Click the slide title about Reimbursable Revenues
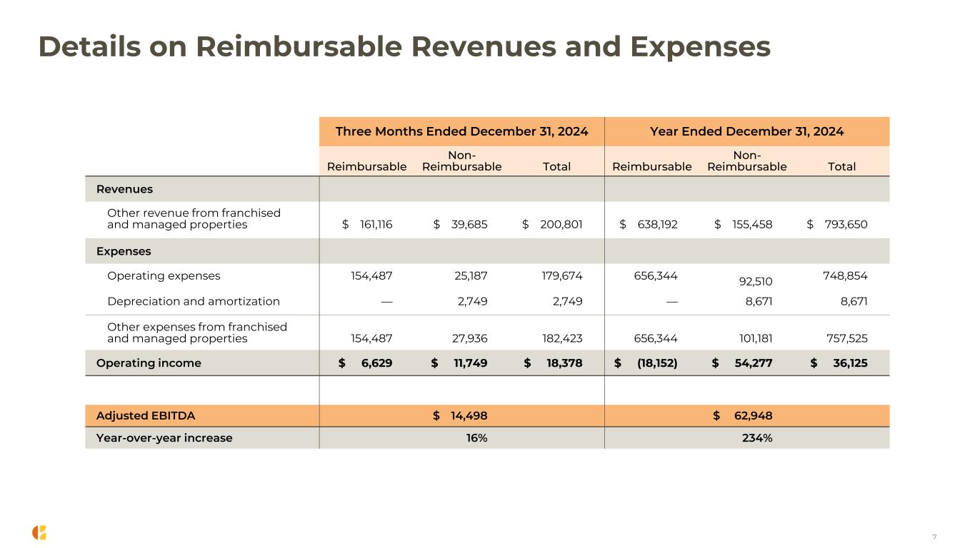The image size is (975, 548). pyautogui.click(x=404, y=47)
